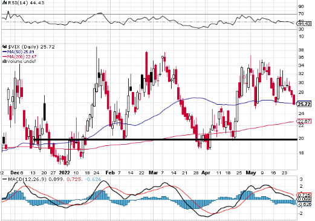Viewport: 315px width, 221px height.
Task: Click the Apr label on the date axis
Action: coord(206,173)
